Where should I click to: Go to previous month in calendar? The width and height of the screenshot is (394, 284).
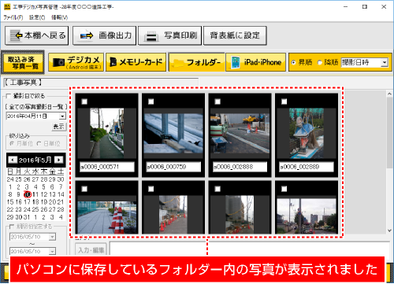(13, 160)
